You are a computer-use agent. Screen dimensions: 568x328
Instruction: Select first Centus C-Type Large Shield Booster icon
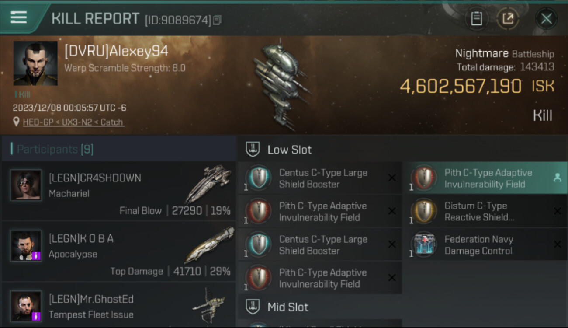(259, 178)
